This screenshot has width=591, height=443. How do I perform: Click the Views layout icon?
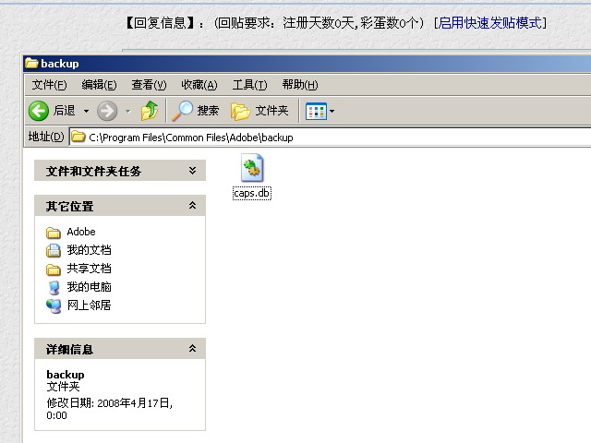[316, 111]
